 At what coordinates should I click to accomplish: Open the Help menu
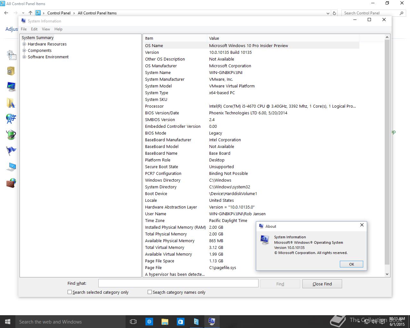[58, 29]
